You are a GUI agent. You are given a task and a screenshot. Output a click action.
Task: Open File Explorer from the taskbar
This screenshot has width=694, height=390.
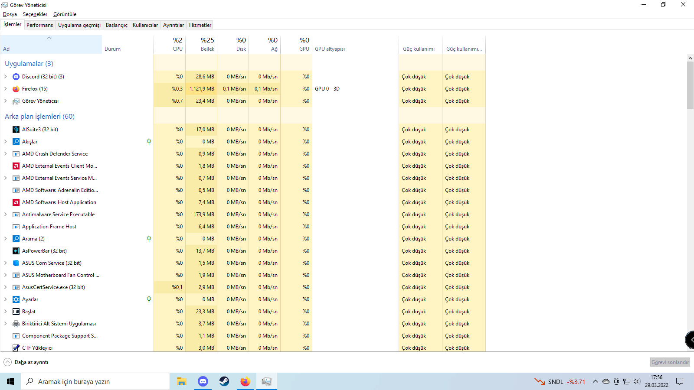click(x=181, y=381)
